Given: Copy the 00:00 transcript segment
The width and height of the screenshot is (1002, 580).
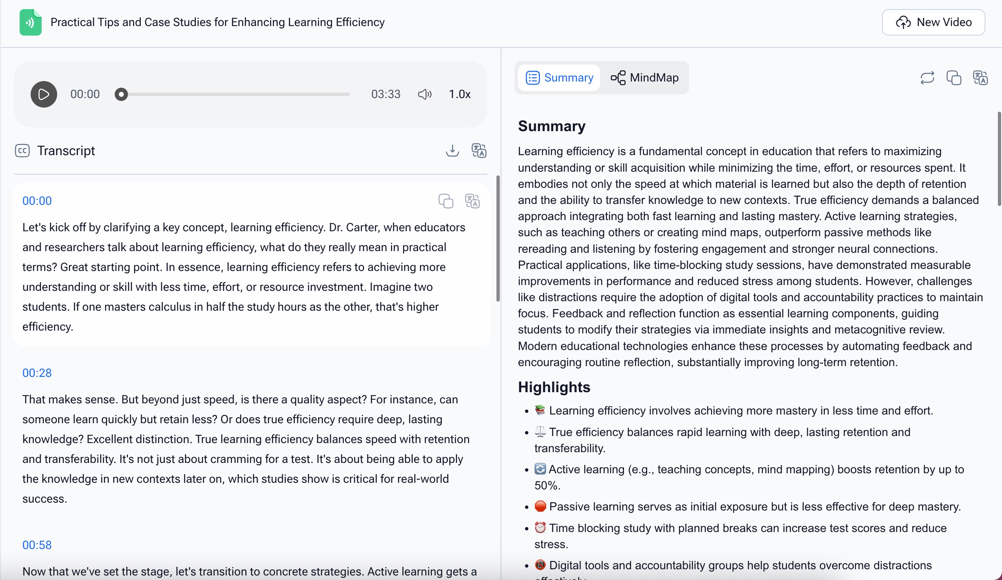Looking at the screenshot, I should [x=446, y=201].
